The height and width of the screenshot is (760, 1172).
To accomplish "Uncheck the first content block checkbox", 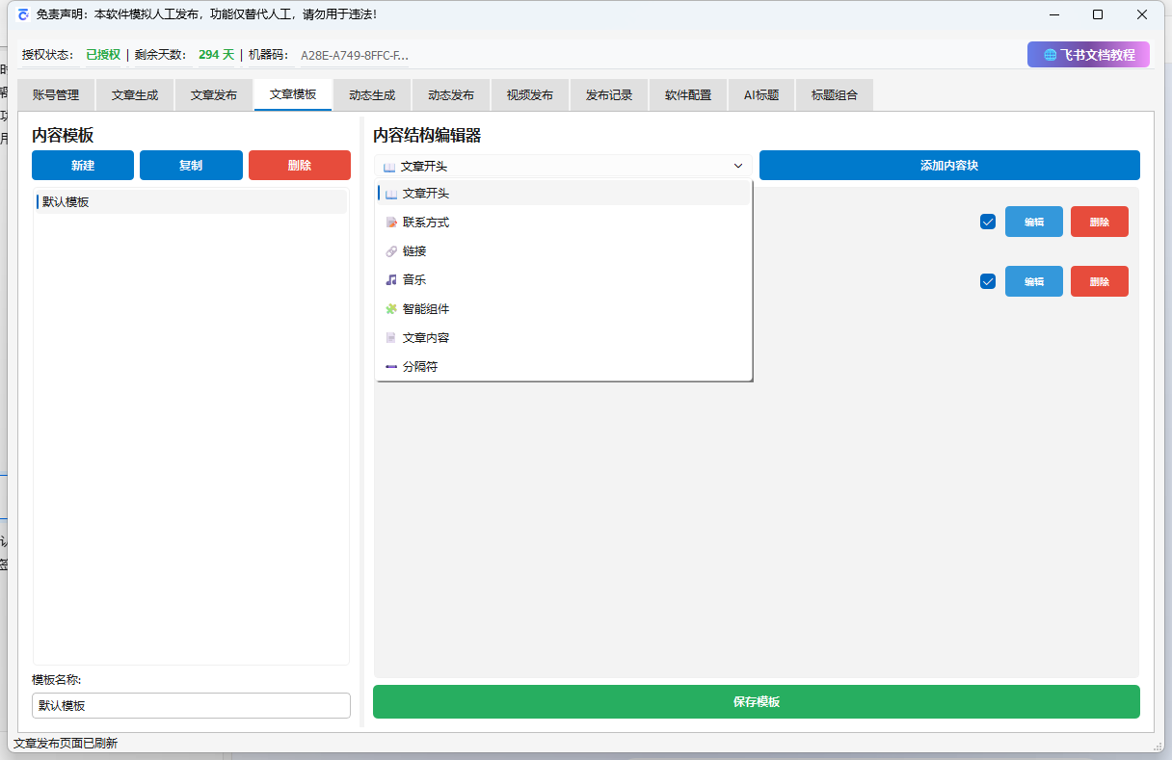I will click(987, 222).
